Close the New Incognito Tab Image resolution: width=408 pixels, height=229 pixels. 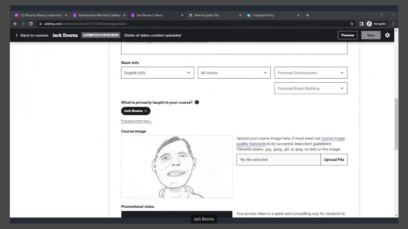point(240,15)
